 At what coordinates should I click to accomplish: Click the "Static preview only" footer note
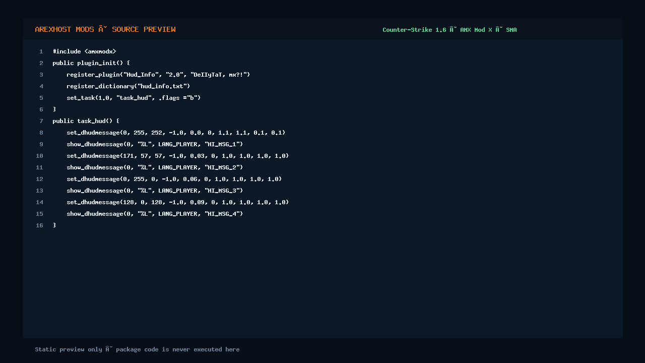pos(137,349)
